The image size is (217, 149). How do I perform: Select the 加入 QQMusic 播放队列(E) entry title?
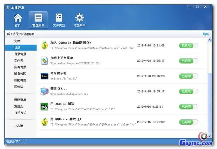(x=71, y=42)
